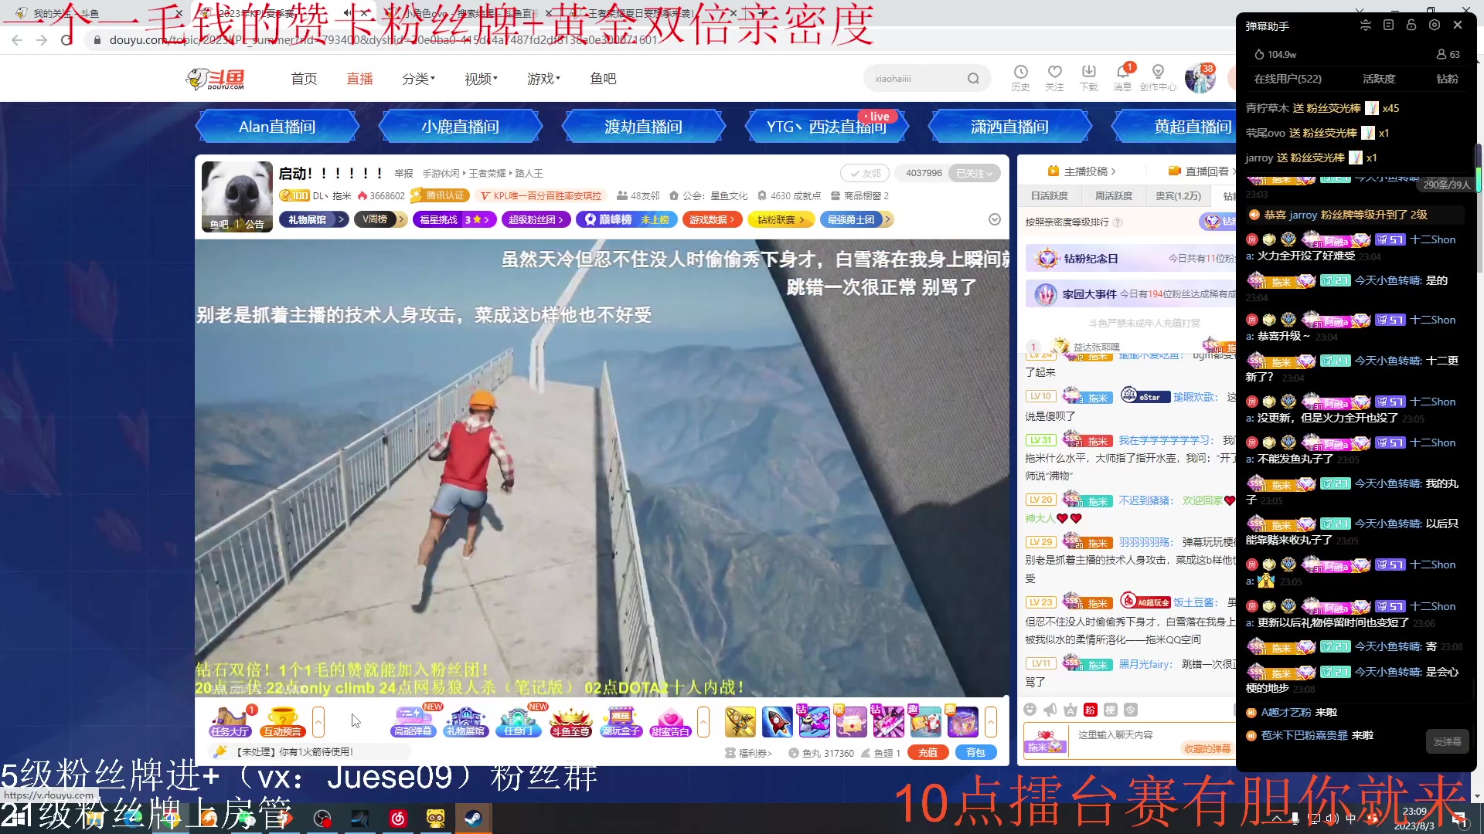Screen dimensions: 1484x834
Task: Go to 潇洒直播间
Action: [x=1009, y=127]
